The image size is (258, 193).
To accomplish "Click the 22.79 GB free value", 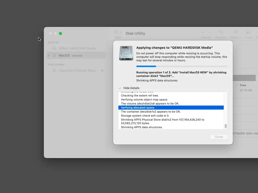I will click(246, 90).
